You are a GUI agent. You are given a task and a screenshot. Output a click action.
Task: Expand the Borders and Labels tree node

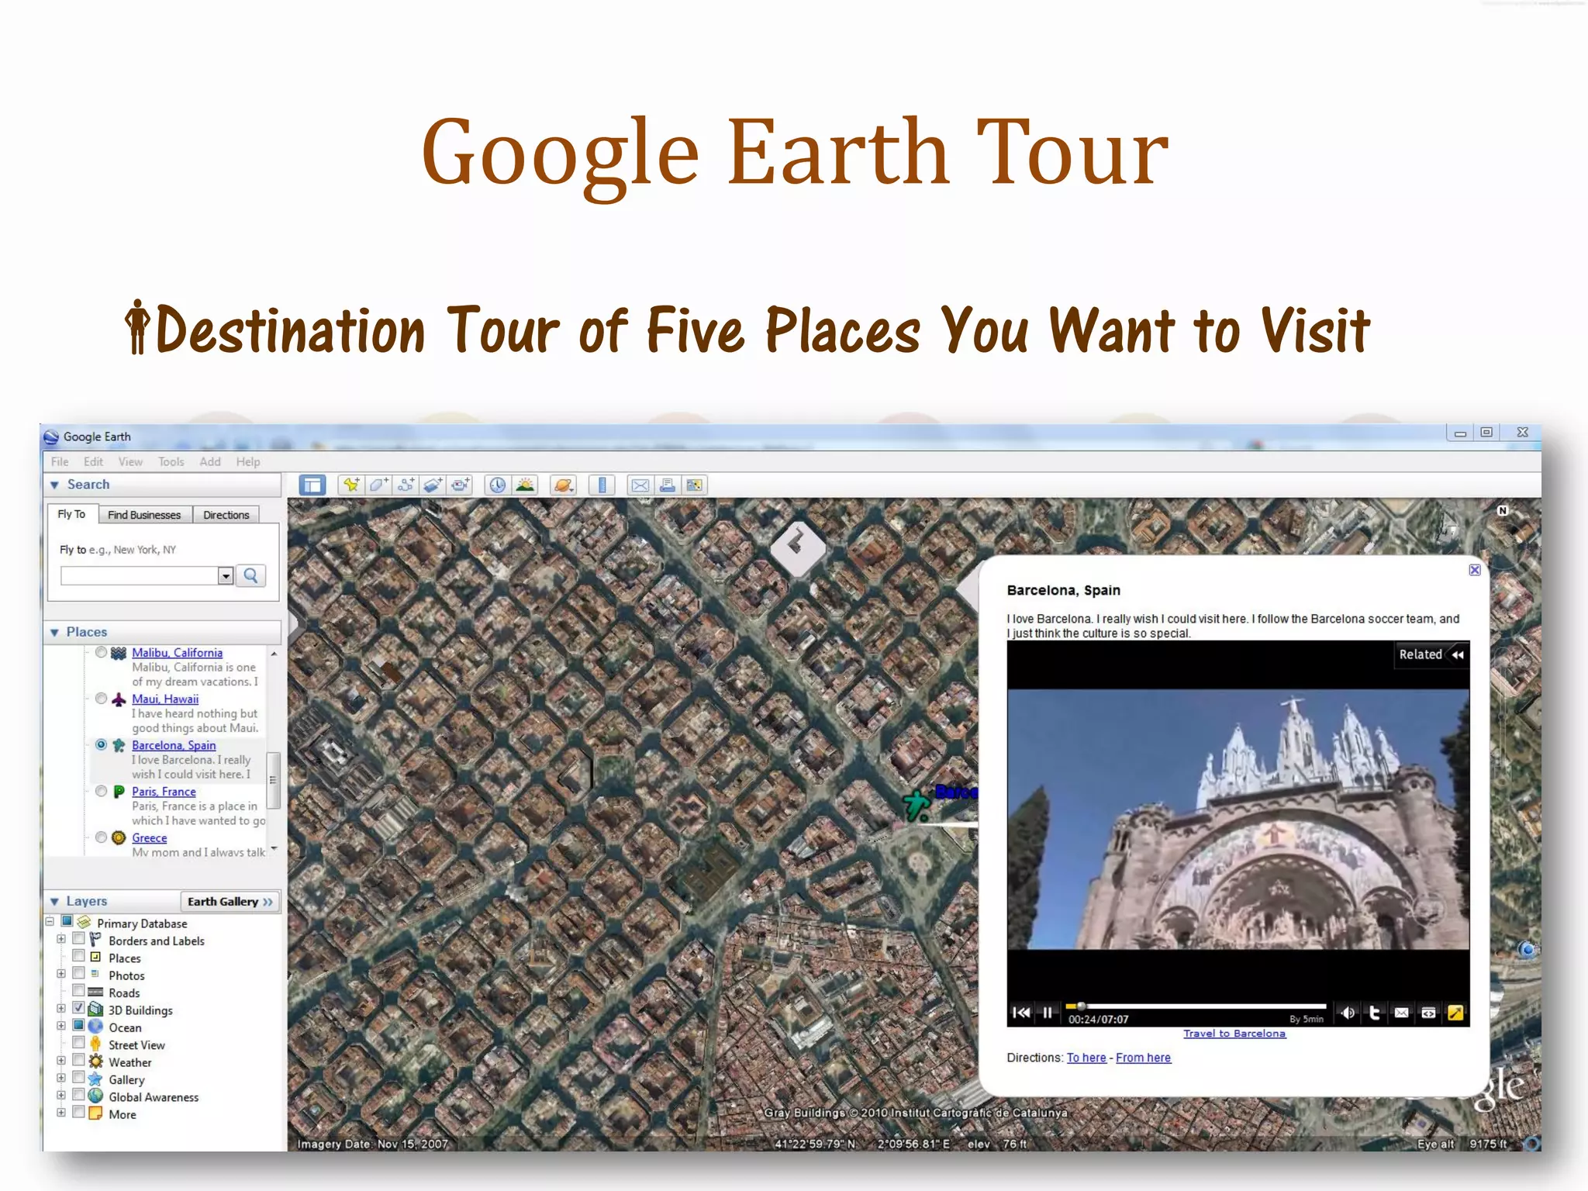click(61, 939)
